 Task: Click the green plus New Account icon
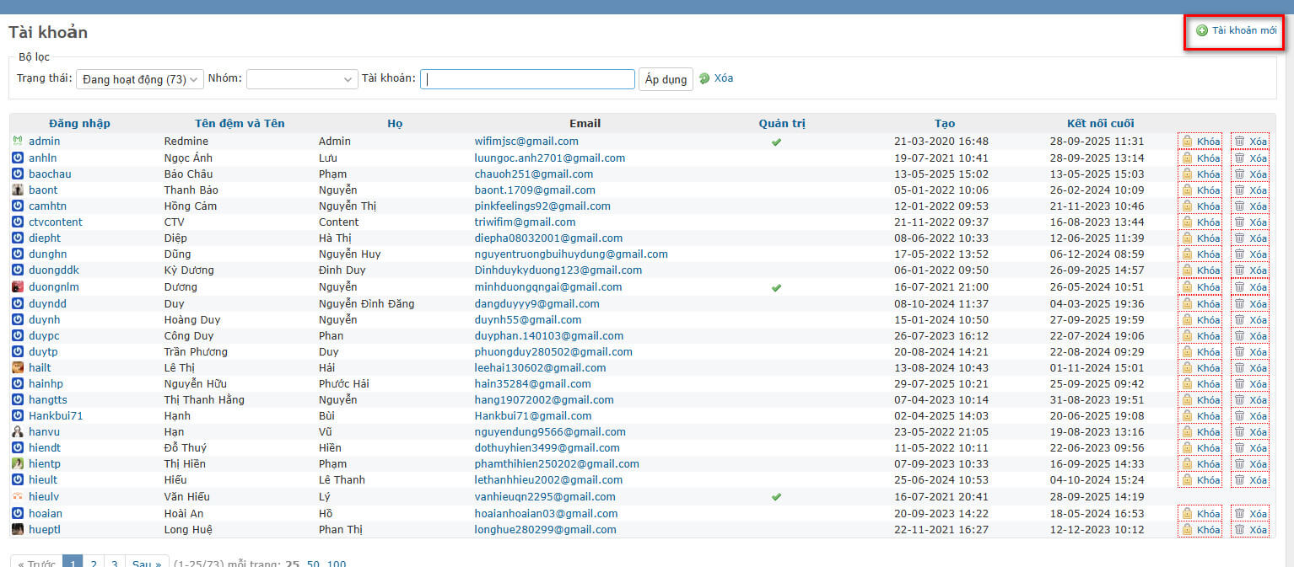coord(1201,30)
